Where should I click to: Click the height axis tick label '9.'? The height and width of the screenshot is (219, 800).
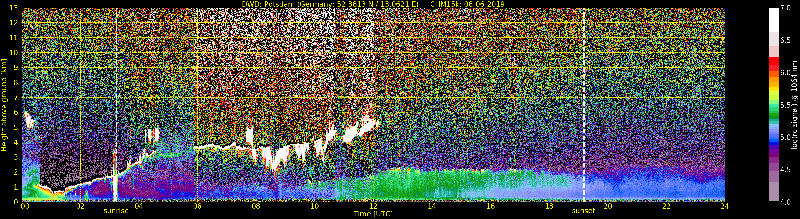(x=17, y=68)
